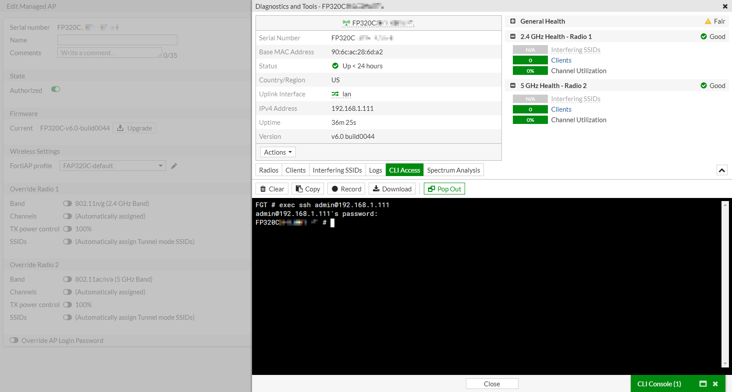Switch to the Radios tab
732x392 pixels.
(269, 170)
